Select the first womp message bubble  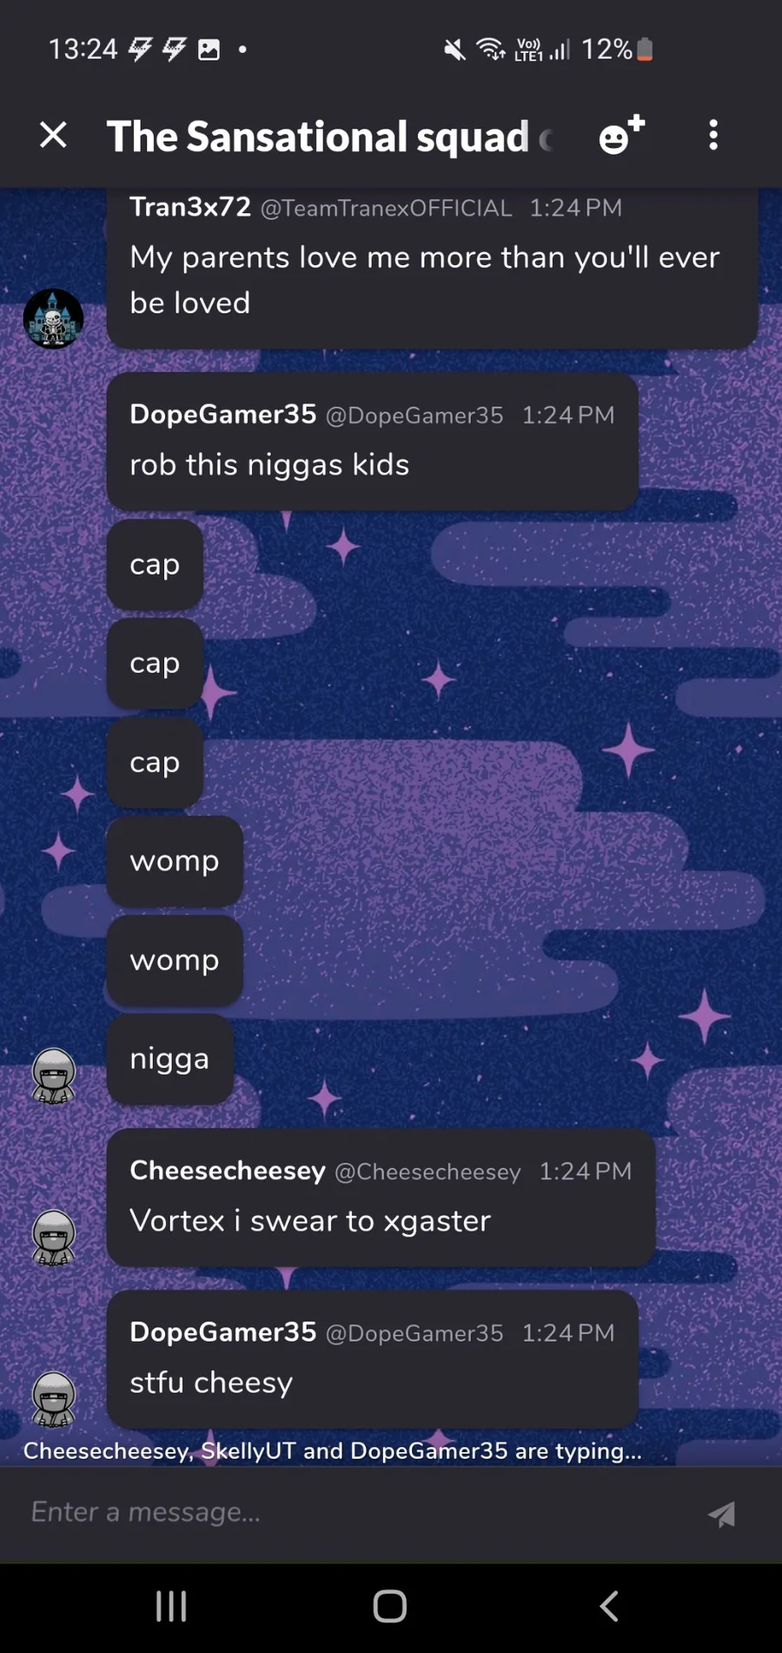click(175, 861)
